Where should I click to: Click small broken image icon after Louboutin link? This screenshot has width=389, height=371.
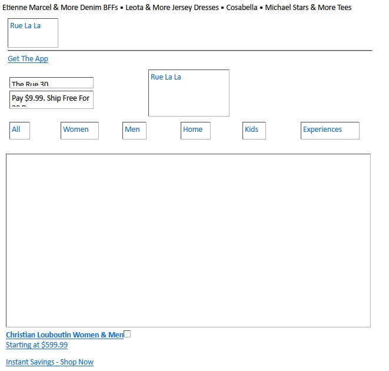tap(127, 334)
